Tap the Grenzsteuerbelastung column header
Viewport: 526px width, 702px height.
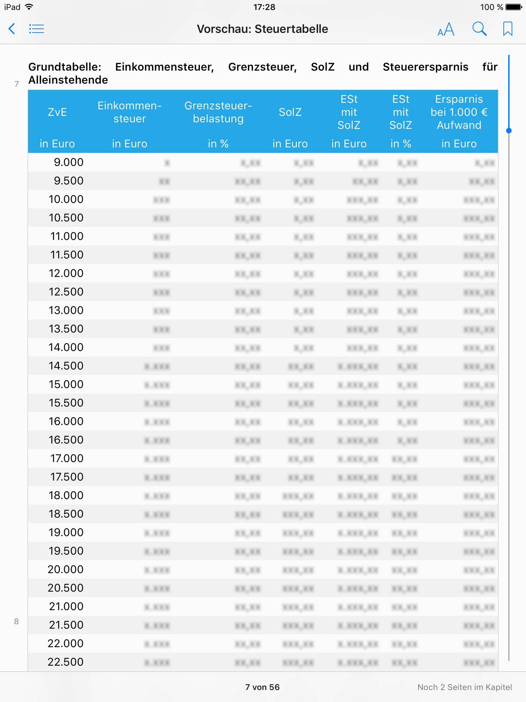click(218, 112)
